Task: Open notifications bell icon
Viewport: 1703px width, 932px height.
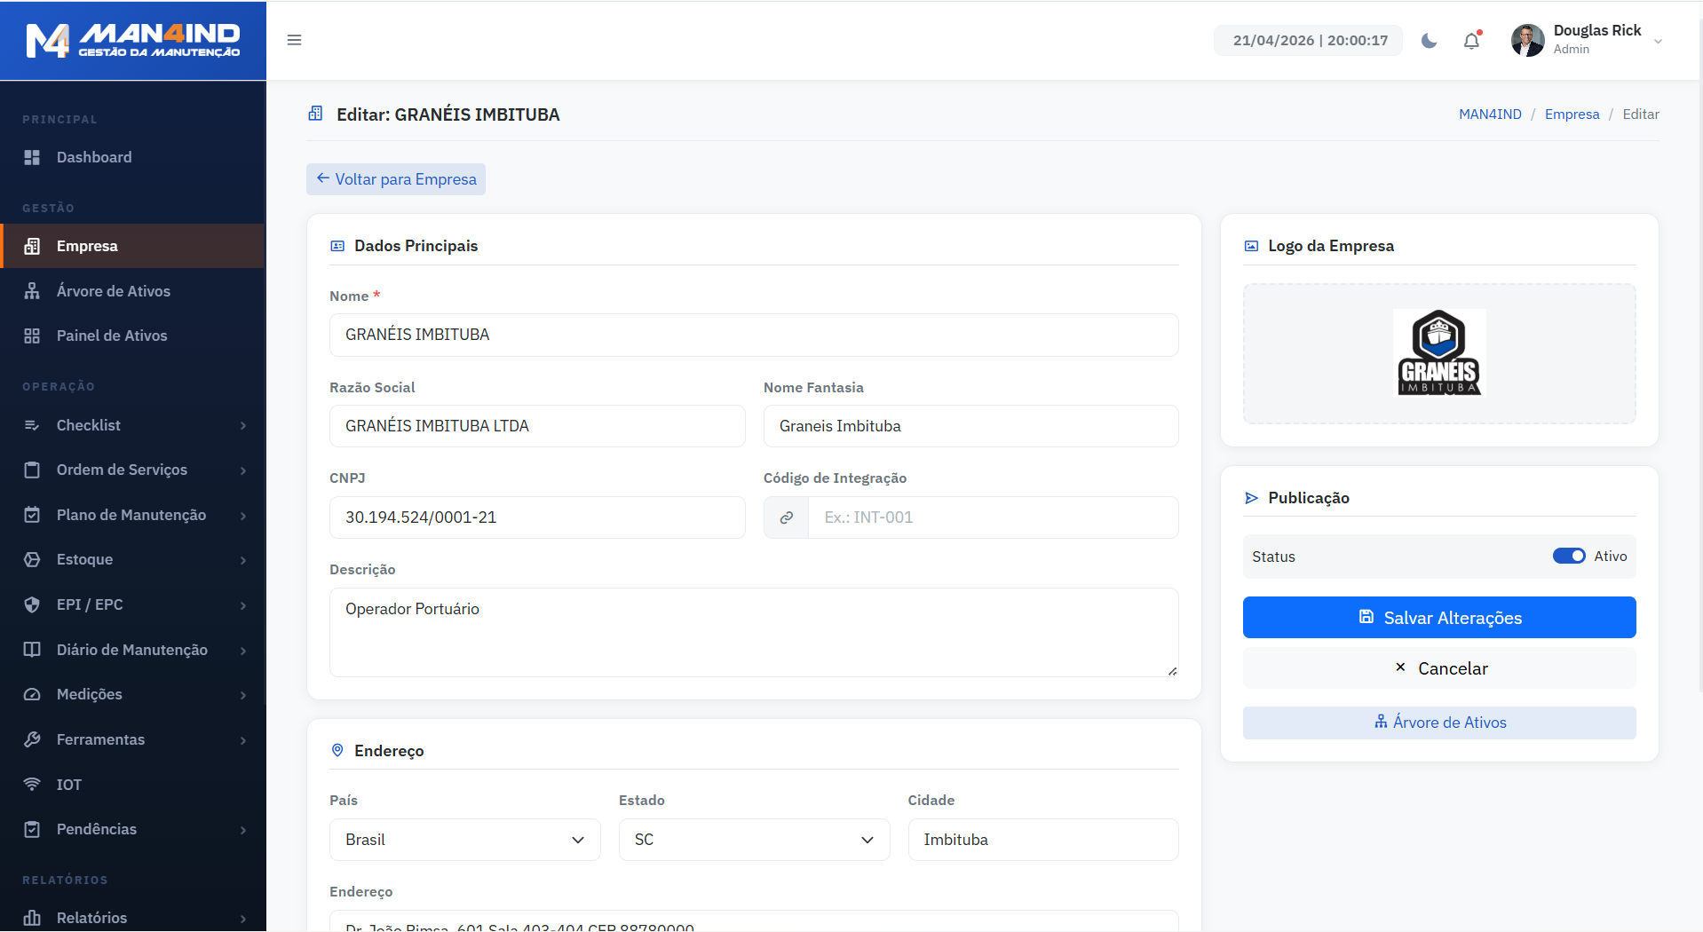Action: (x=1471, y=41)
